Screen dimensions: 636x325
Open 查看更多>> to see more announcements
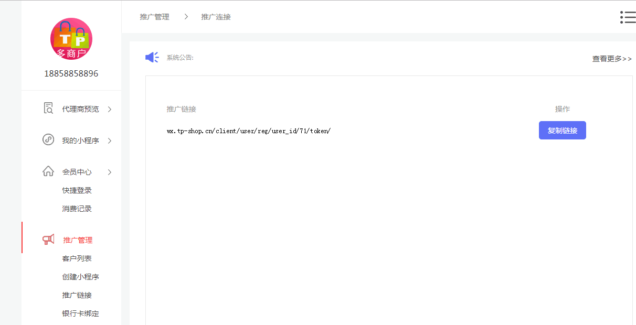coord(611,59)
